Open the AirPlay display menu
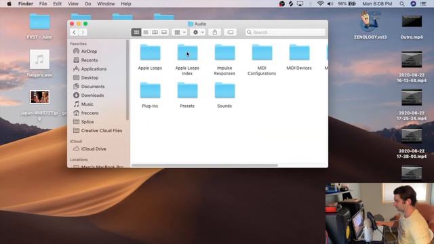The height and width of the screenshot is (244, 434). pos(300,4)
